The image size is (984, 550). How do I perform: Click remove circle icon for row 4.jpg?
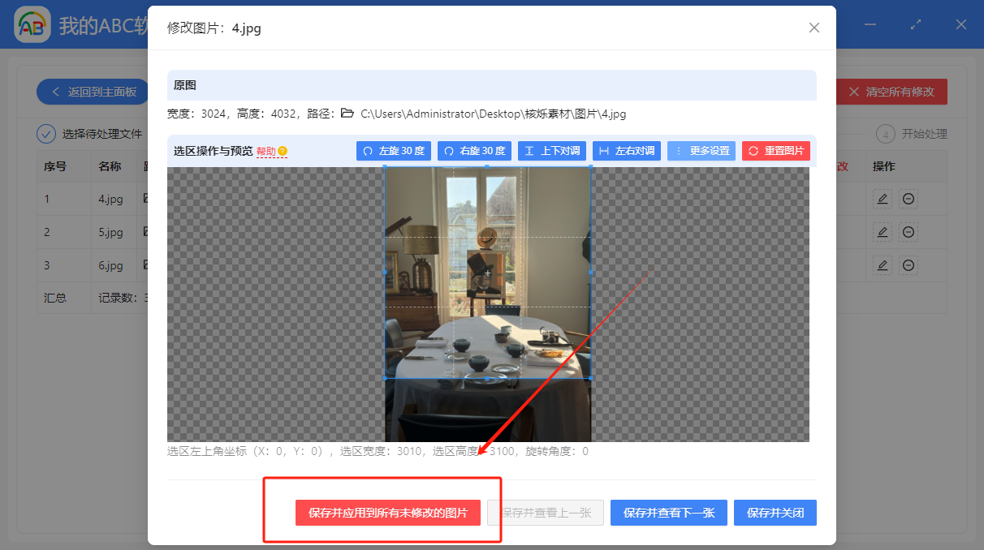908,198
